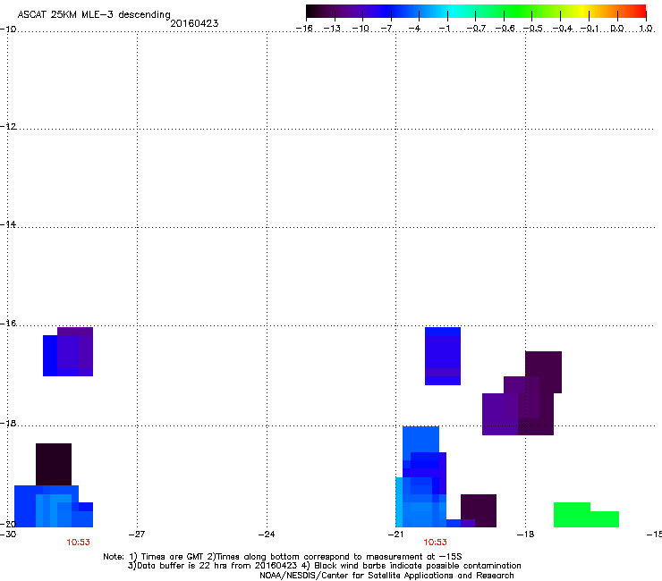
Task: Click the 0.0 label under the color bar
Action: coord(617,29)
